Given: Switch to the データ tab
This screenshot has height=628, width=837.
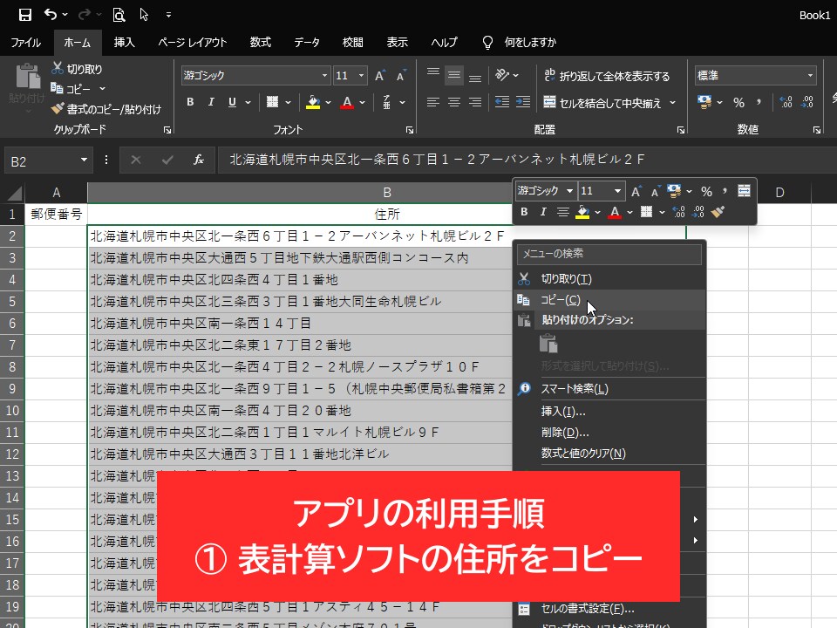Looking at the screenshot, I should pyautogui.click(x=307, y=42).
